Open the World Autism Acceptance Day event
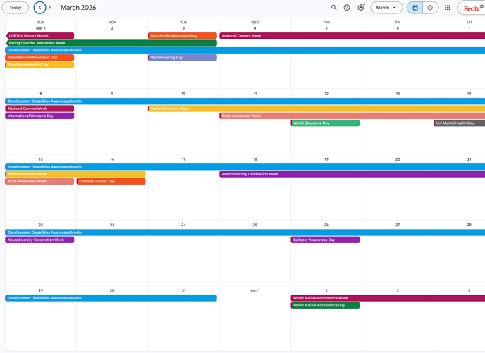Viewport: 485px width, 353px height. click(x=326, y=306)
